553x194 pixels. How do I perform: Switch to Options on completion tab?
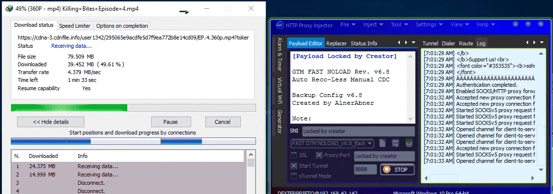tap(122, 26)
